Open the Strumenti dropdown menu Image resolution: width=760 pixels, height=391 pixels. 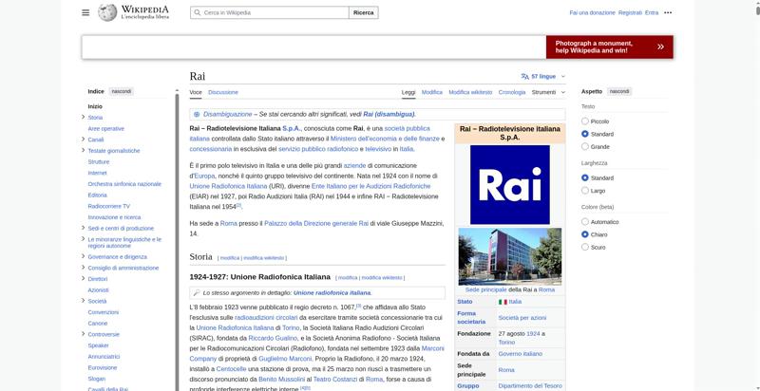[x=548, y=92]
